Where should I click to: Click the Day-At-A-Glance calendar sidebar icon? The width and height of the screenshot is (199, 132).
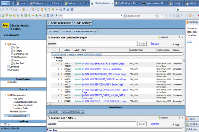[x=187, y=124]
